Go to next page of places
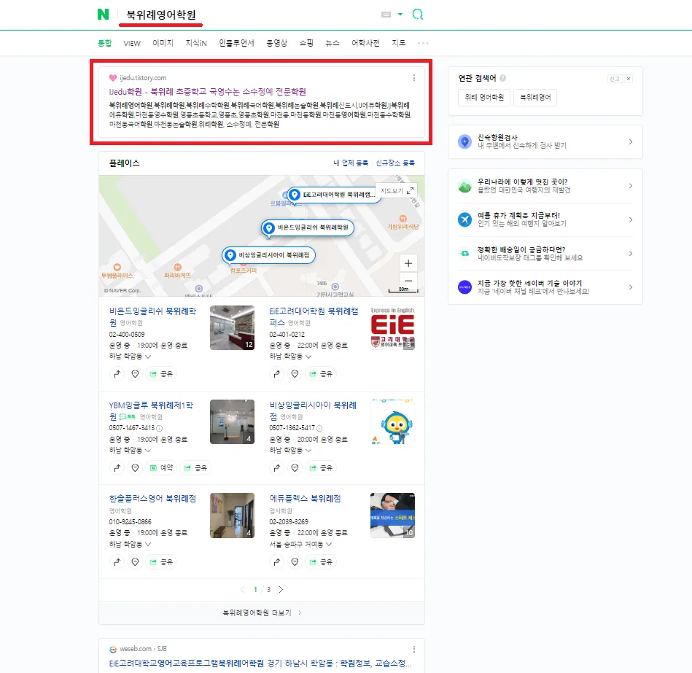Image resolution: width=692 pixels, height=673 pixels. (281, 590)
